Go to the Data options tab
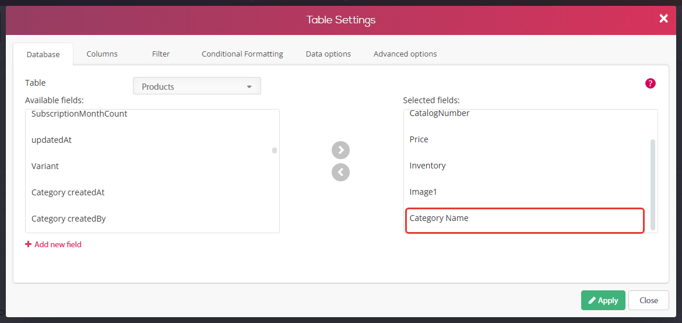 pyautogui.click(x=328, y=54)
